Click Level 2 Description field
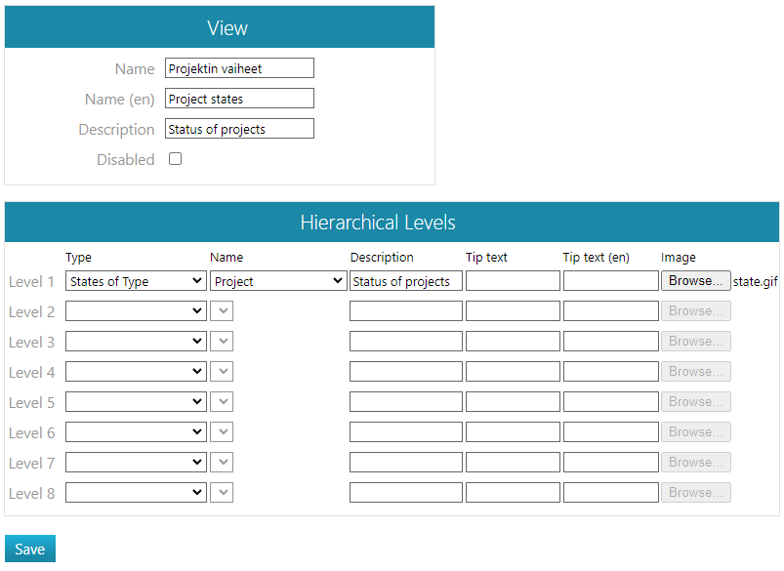This screenshot has width=784, height=571. 405,311
